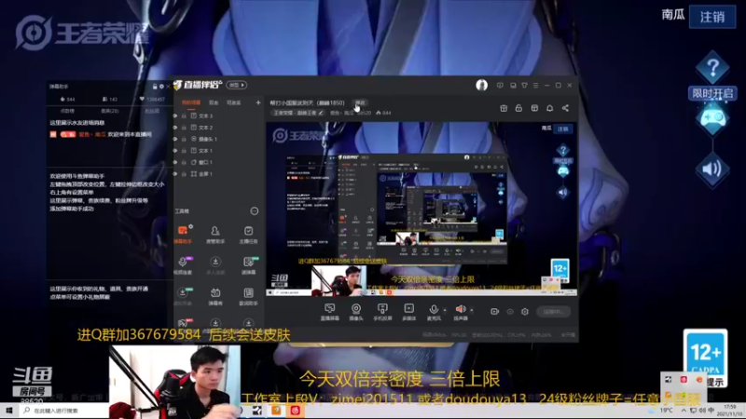Expand microphone volume options arrow
746x419 pixels.
445,310
